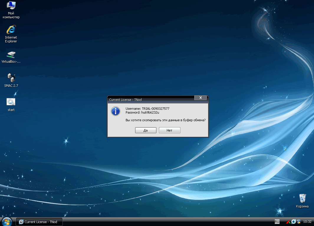Select the Корзина recycle bin icon
Screen dimensions: 314x226
303,201
